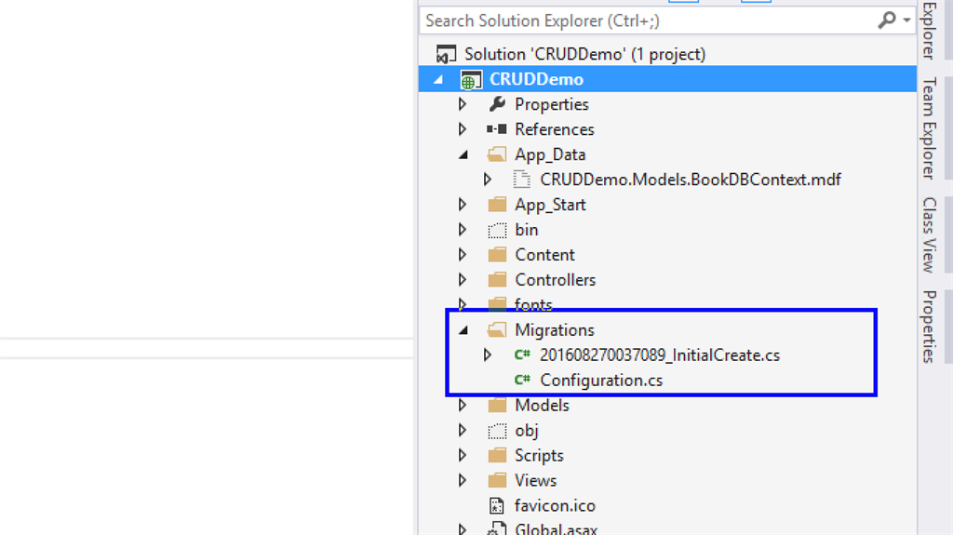Click the App_Data open folder icon
This screenshot has height=535, width=953.
(497, 154)
